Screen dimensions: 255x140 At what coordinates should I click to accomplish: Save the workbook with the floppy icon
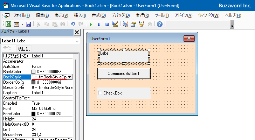click(x=28, y=24)
